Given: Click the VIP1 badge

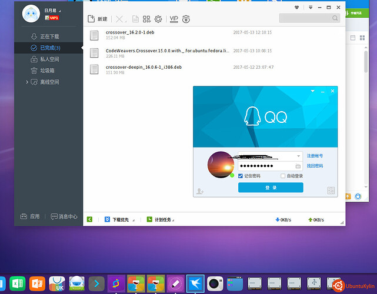Looking at the screenshot, I should click(52, 18).
